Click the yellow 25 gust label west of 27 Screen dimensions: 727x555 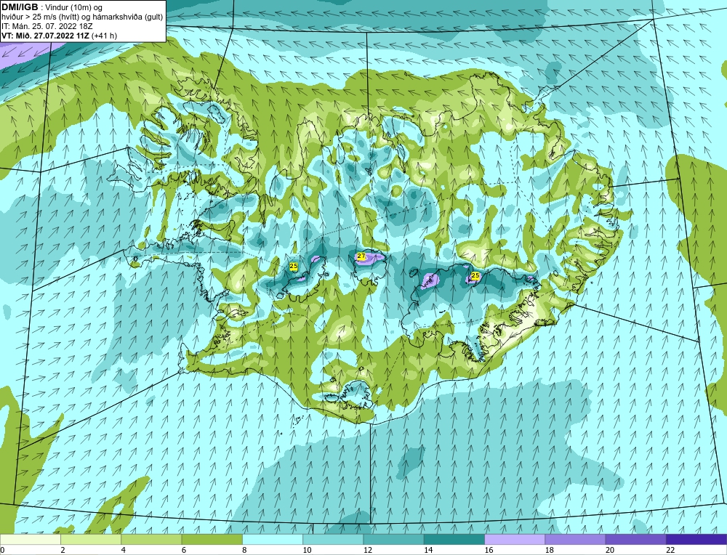click(294, 266)
